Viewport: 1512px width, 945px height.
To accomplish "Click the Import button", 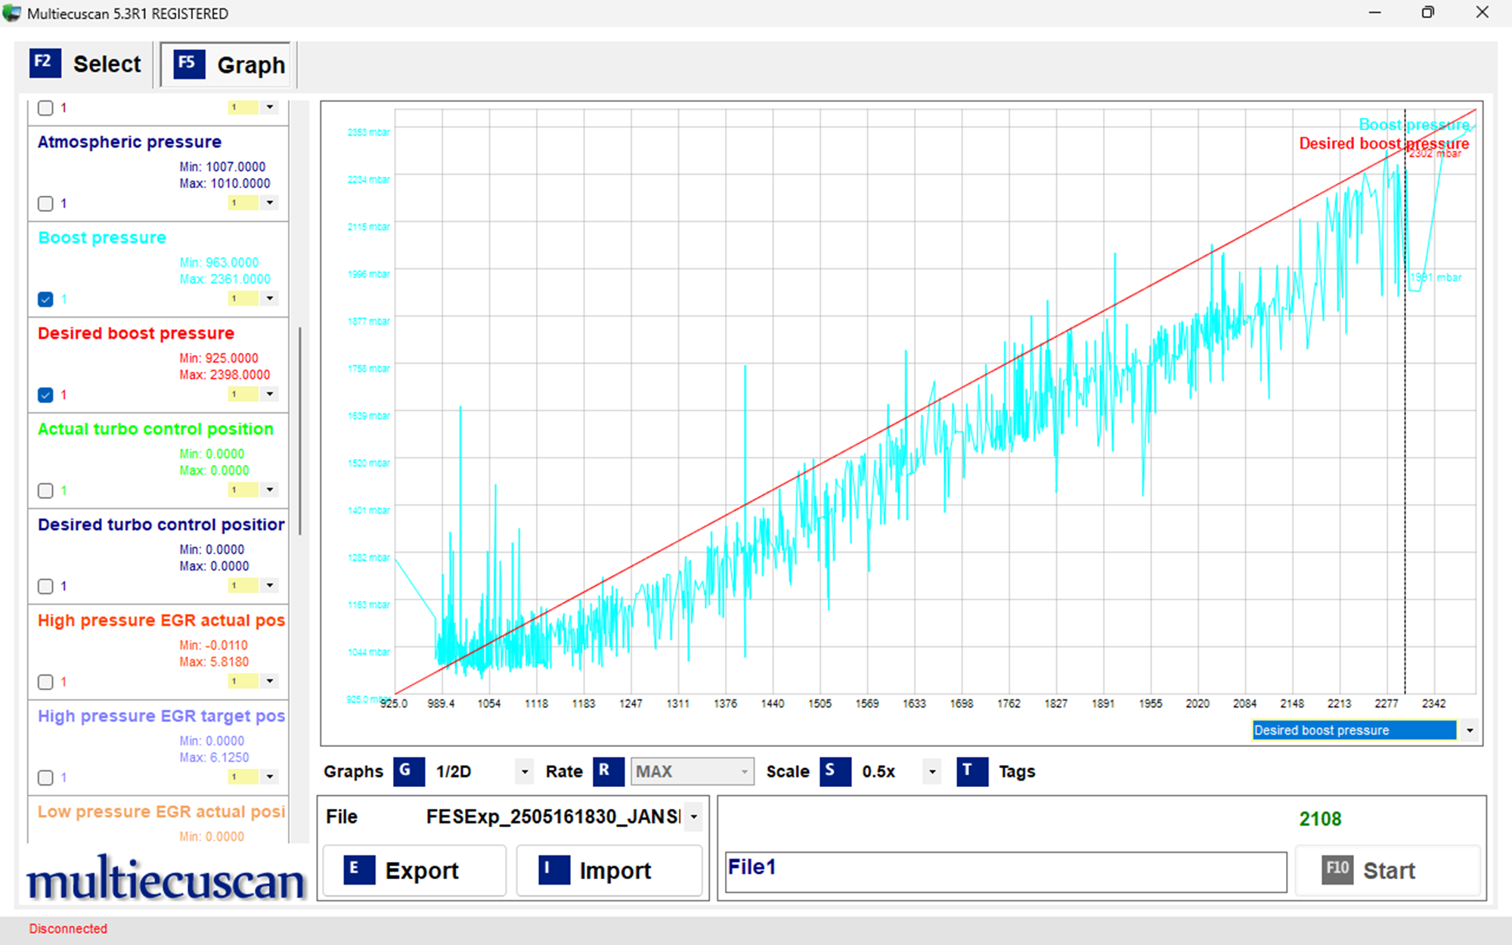I will click(x=609, y=870).
